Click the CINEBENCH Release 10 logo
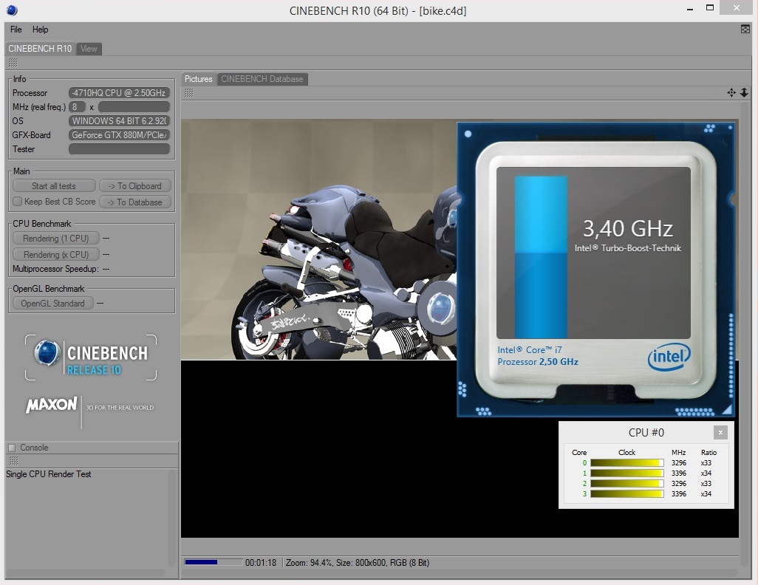Image resolution: width=758 pixels, height=585 pixels. (91, 357)
